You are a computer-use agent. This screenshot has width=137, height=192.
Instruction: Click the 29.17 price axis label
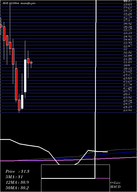tap(127, 75)
